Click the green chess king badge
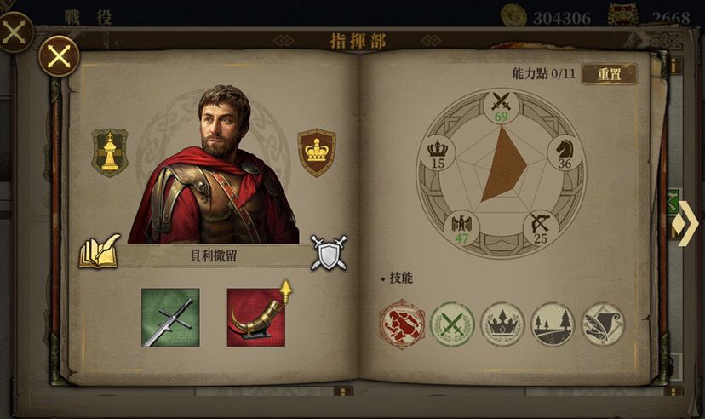Viewport: 705px width, 419px height. [x=110, y=152]
